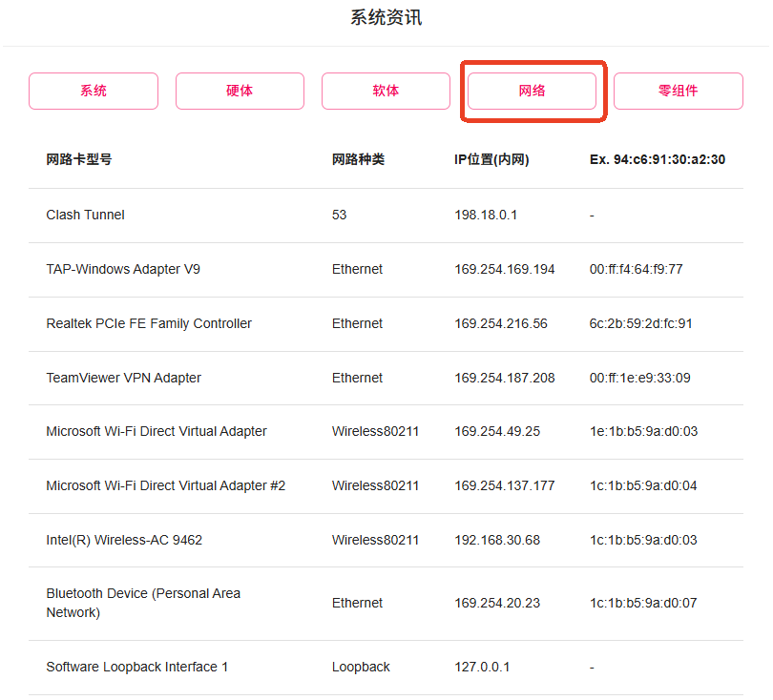
Task: Select the 软体 tab
Action: [x=386, y=92]
